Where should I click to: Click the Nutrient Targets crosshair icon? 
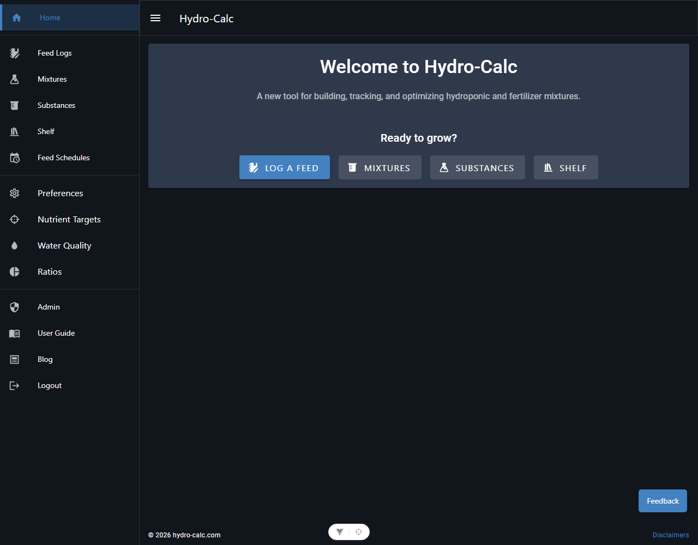pyautogui.click(x=15, y=219)
